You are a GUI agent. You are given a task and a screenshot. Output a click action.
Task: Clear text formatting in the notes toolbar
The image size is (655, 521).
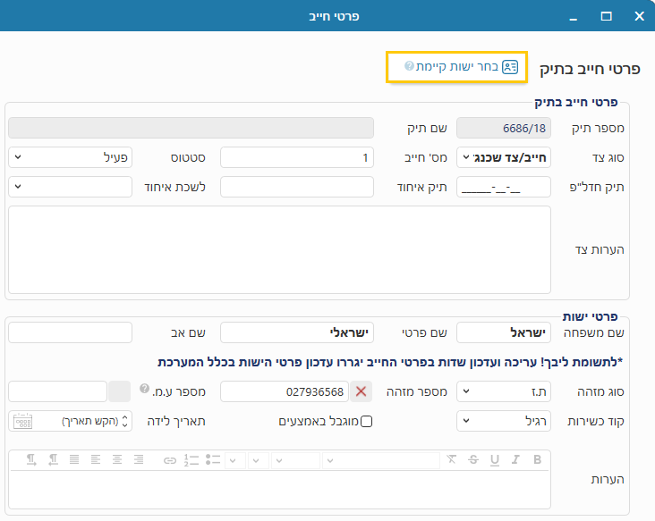[x=451, y=459]
